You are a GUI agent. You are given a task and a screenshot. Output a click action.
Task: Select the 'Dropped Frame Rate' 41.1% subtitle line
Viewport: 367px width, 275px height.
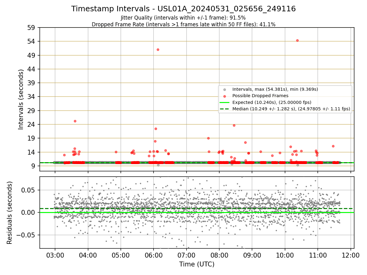click(x=183, y=24)
